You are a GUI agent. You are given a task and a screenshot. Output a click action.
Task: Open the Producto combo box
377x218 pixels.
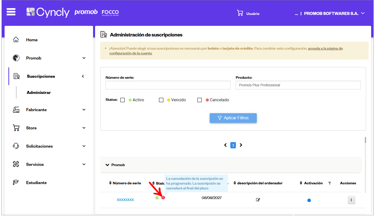pyautogui.click(x=298, y=85)
